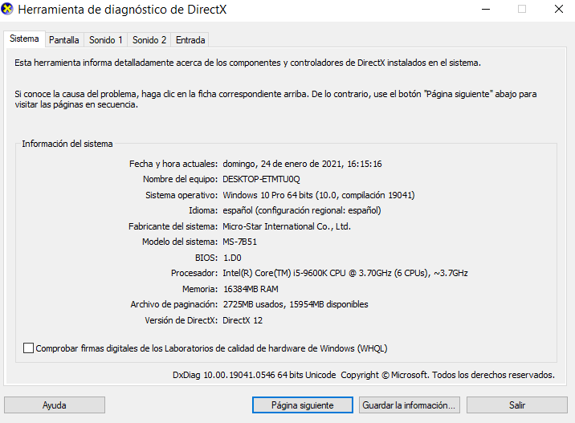The width and height of the screenshot is (575, 423).
Task: Enable the WHQL digital signatures checkbox
Action: click(28, 348)
